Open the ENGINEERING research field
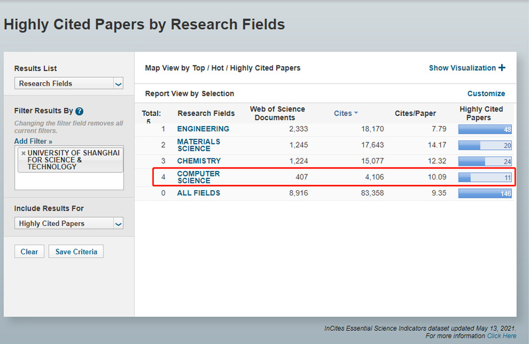Viewport: 529px width, 344px height. click(x=203, y=129)
